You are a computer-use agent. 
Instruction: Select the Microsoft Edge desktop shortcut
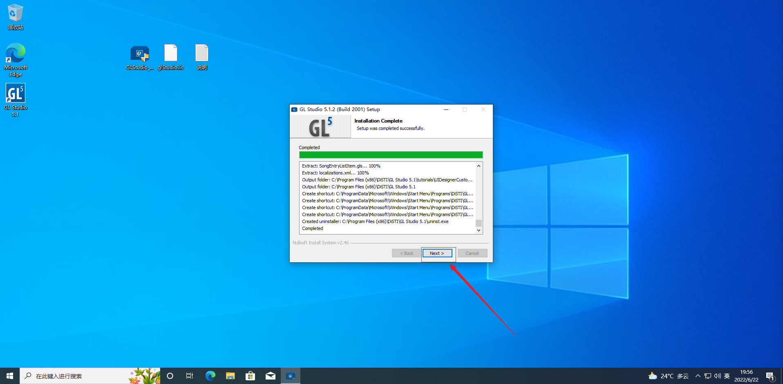click(16, 60)
